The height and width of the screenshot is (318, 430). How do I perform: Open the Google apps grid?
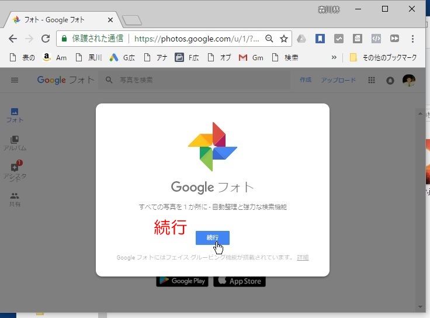(x=372, y=80)
